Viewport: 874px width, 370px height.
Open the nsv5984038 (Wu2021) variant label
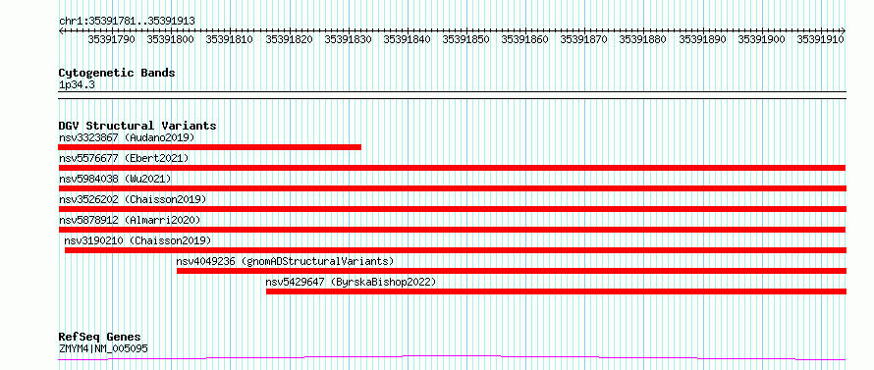(x=115, y=179)
